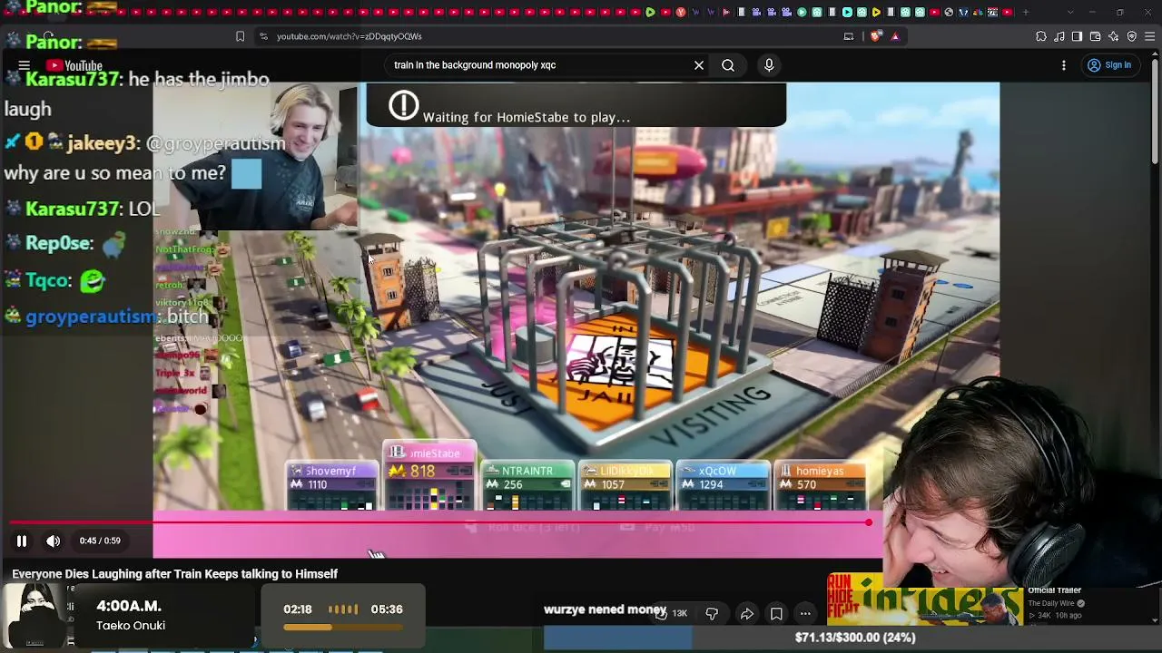Screen dimensions: 1162x653
Task: Click the player card with 1110 money
Action: click(x=331, y=486)
